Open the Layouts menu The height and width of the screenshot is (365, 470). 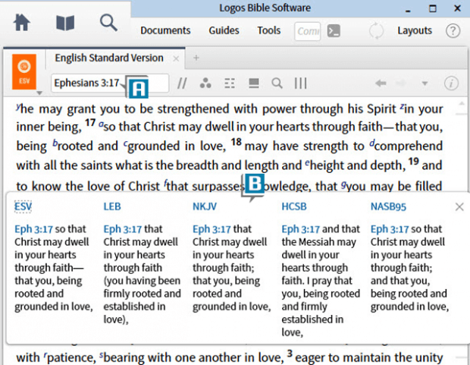point(415,31)
